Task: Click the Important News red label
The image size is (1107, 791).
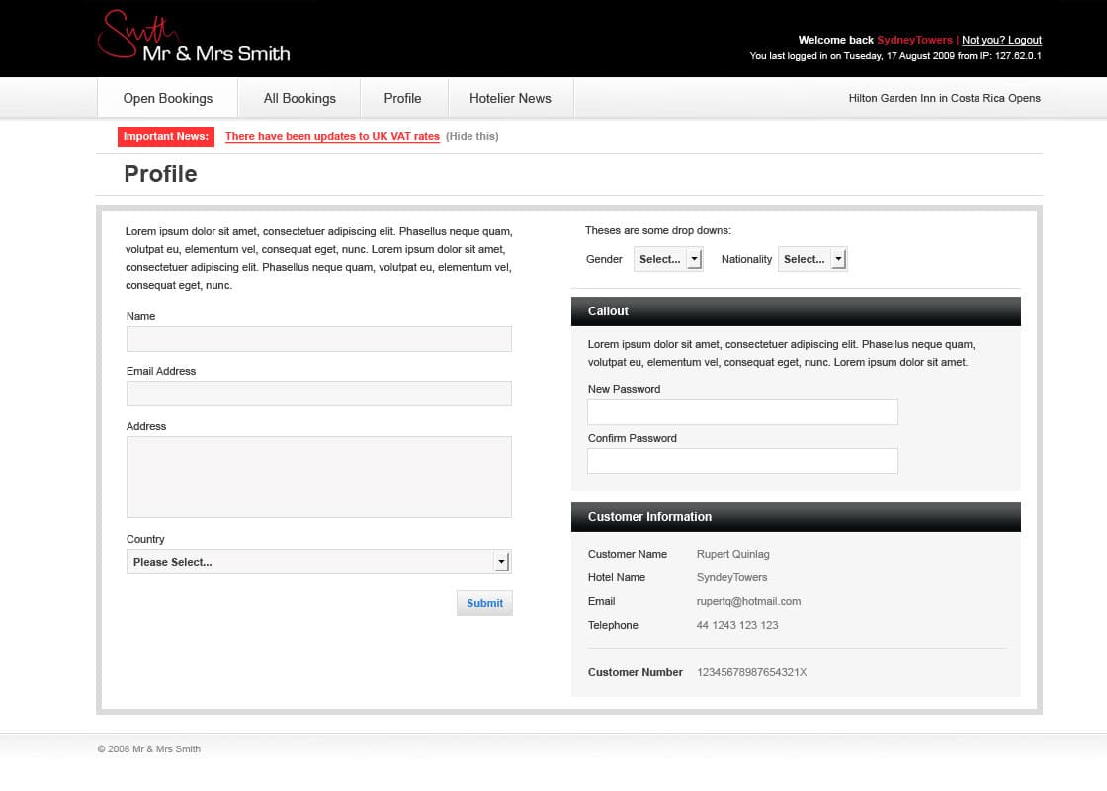Action: (165, 136)
